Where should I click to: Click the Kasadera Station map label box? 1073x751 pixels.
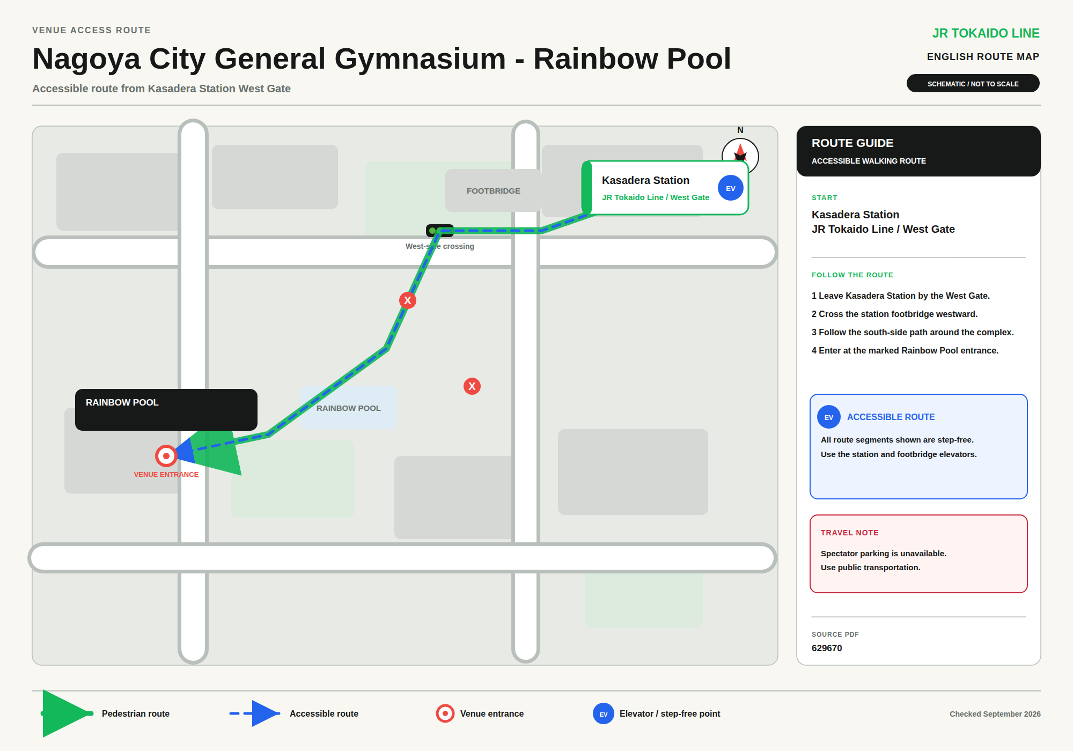coord(665,188)
